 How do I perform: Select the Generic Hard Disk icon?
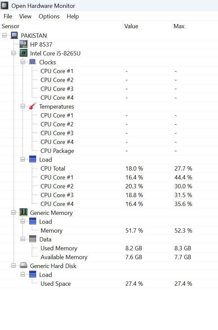click(23, 266)
